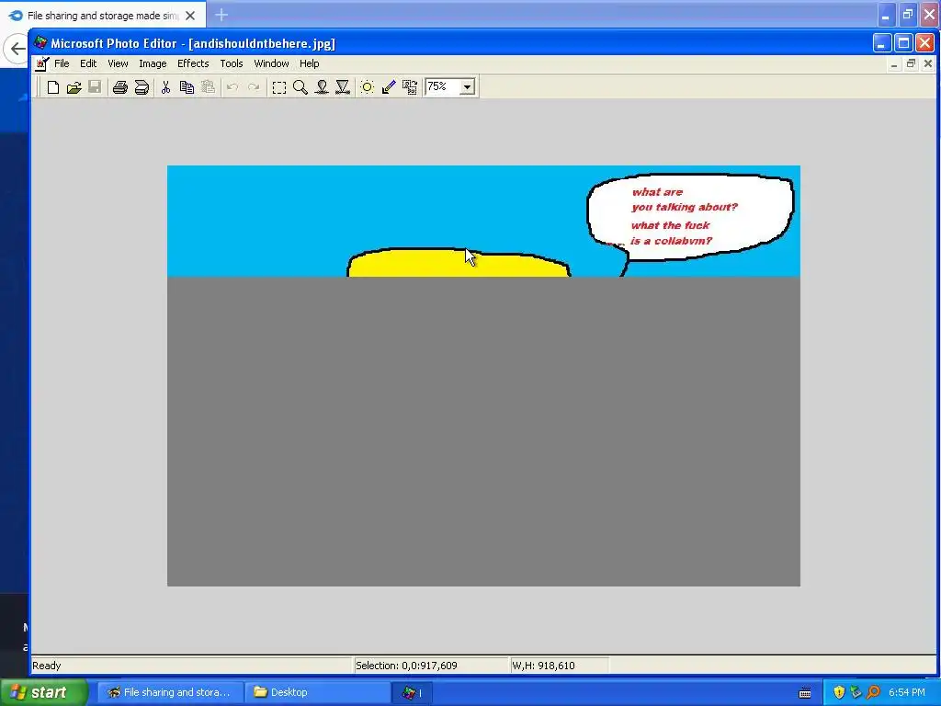Click the orange magnifier tray icon
The height and width of the screenshot is (706, 941).
pyautogui.click(x=873, y=692)
